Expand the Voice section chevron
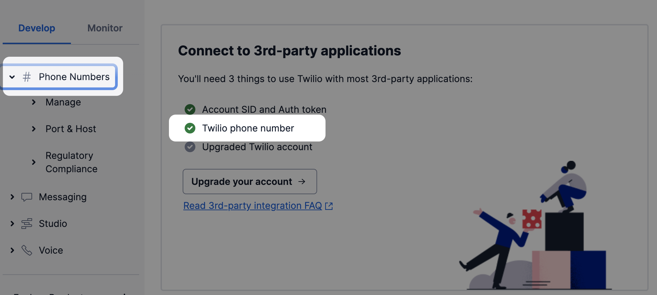657x295 pixels. pyautogui.click(x=12, y=250)
